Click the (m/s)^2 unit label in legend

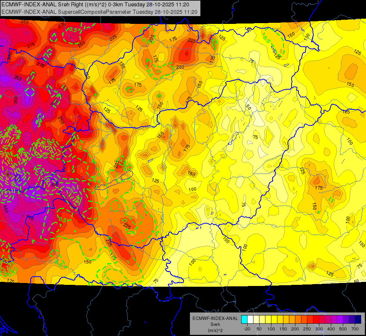point(215,330)
